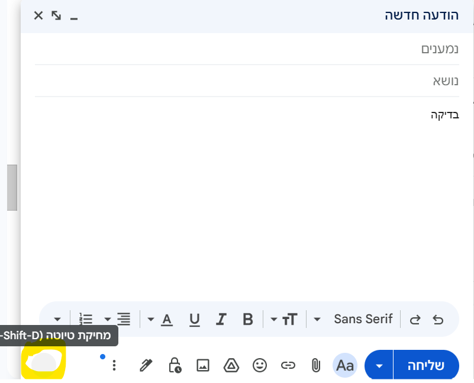Screen dimensions: 474x383
Task: Toggle bold formatting
Action: tap(248, 320)
